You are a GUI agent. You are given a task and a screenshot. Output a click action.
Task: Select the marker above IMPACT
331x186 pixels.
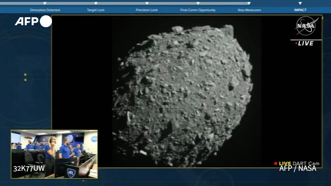300,3
